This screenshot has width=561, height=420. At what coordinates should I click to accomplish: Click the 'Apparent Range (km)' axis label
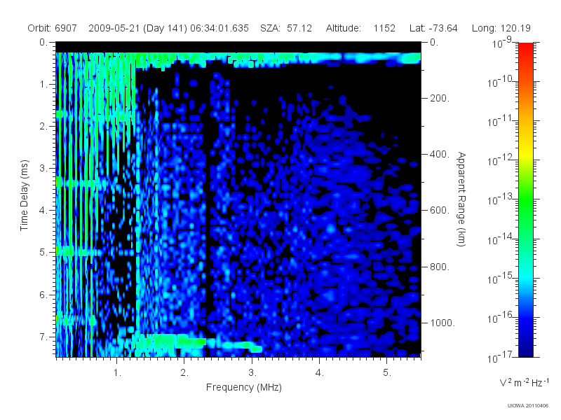coord(461,199)
